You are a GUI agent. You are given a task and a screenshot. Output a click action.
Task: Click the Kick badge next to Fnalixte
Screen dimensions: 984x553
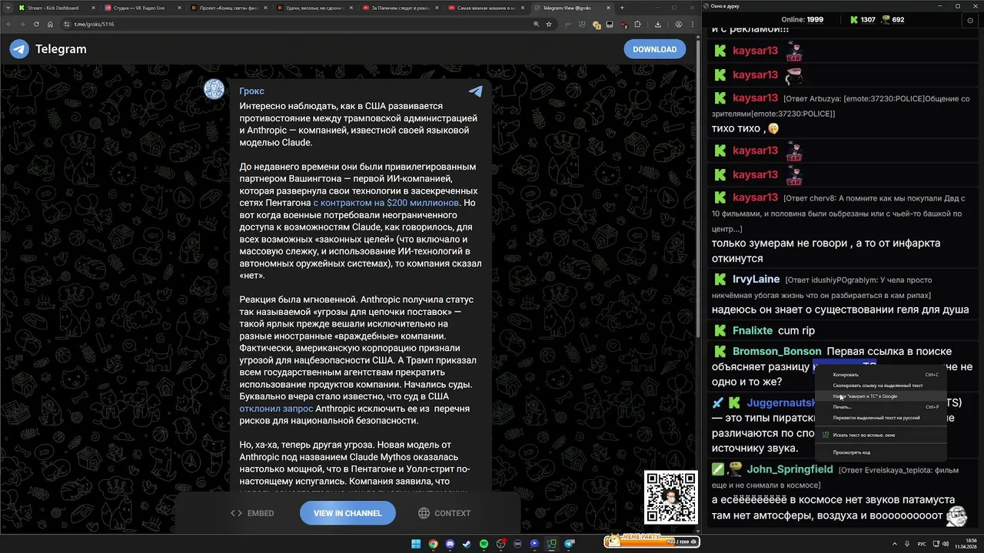[x=720, y=330]
